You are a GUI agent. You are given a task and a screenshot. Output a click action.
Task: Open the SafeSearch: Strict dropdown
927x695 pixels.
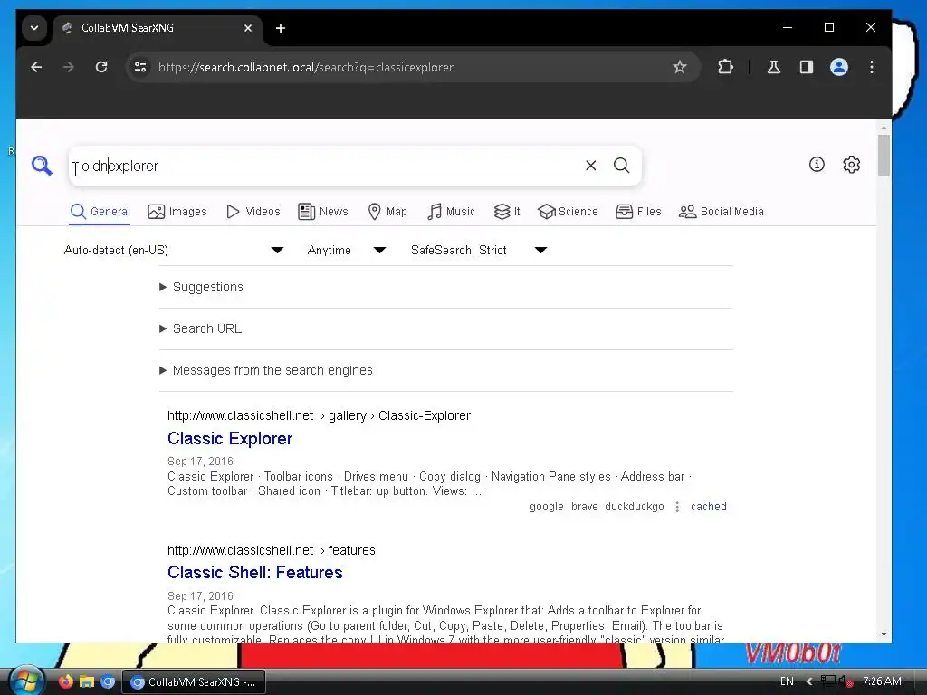479,250
